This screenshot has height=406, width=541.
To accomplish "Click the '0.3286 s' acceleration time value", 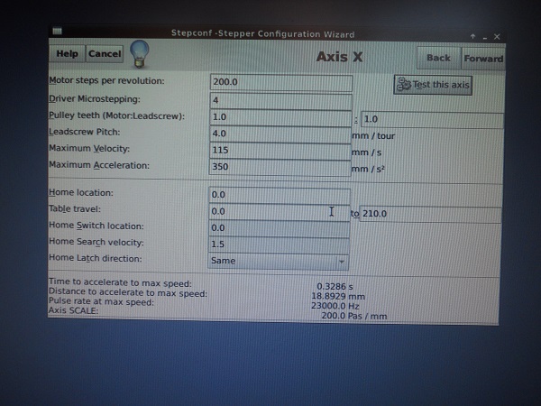I will [x=335, y=287].
